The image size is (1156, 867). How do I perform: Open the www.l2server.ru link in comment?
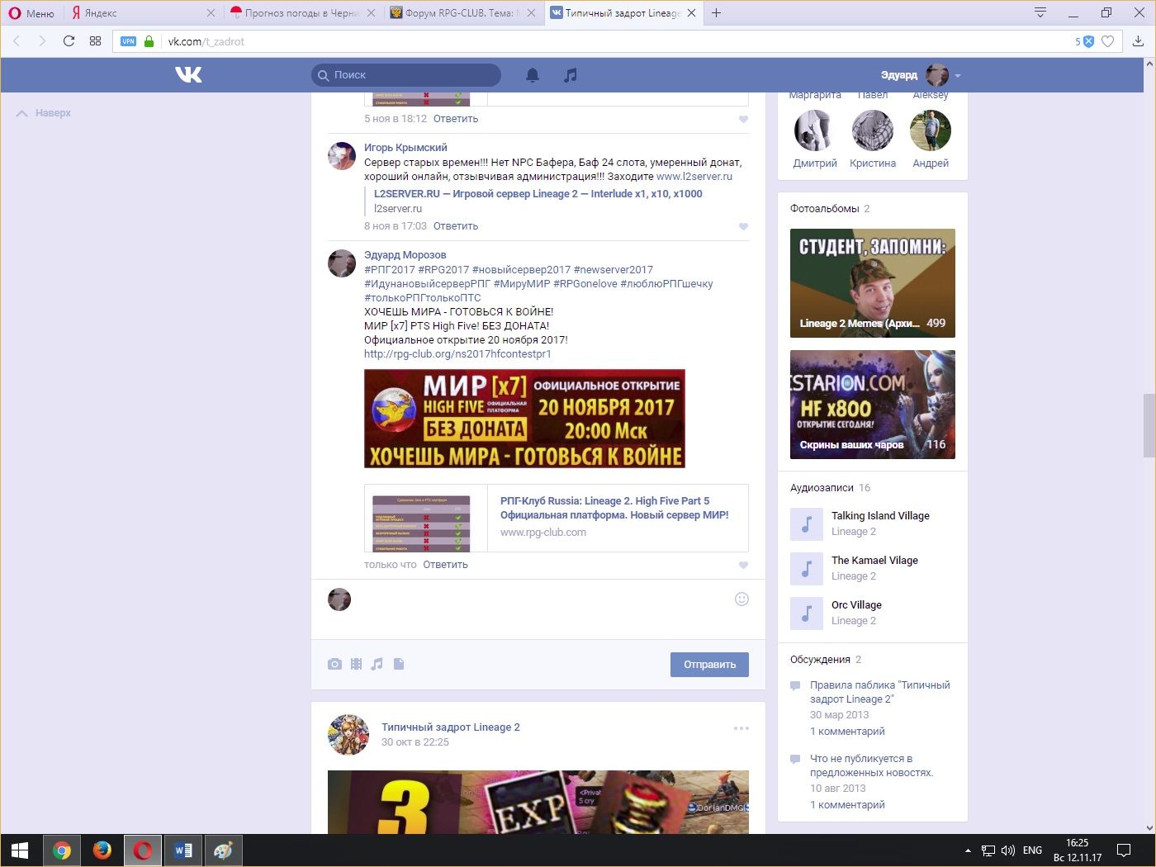coord(694,177)
